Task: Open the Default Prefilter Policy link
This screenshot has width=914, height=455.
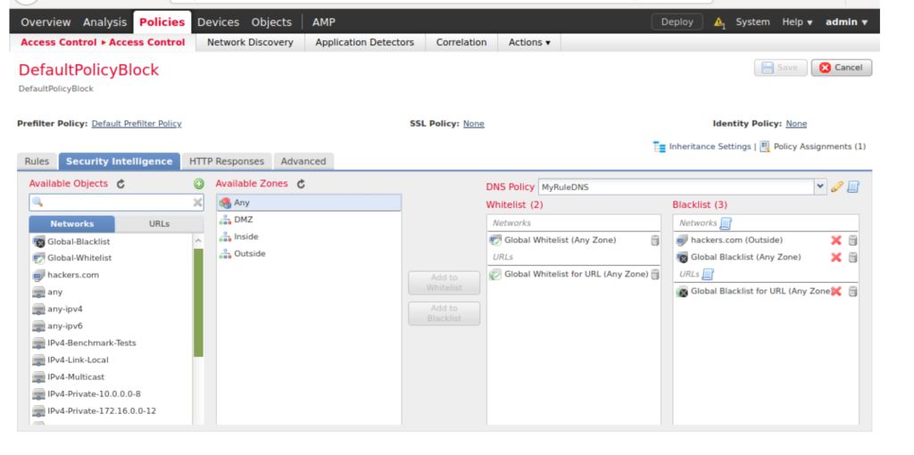Action: [137, 124]
